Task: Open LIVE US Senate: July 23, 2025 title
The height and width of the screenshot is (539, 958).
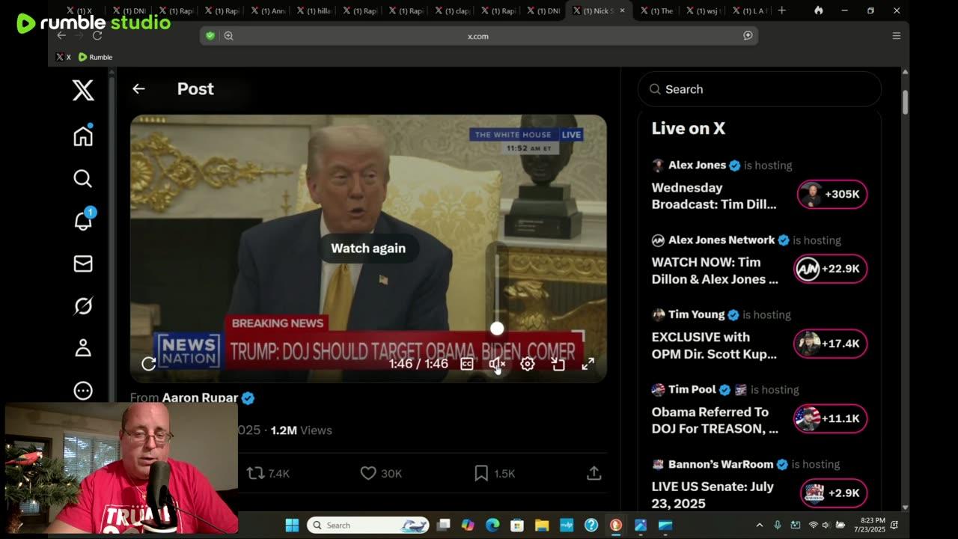Action: pyautogui.click(x=713, y=495)
